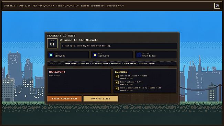Viewport: 224px width, 126px height.
Task: Click the green NAV icon
Action: click(51, 55)
